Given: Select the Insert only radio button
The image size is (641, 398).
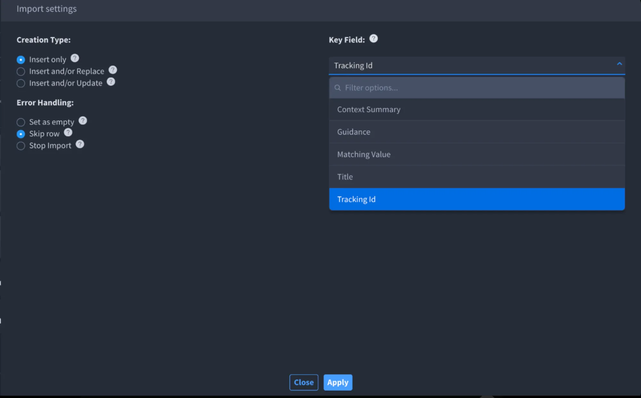Looking at the screenshot, I should [21, 60].
